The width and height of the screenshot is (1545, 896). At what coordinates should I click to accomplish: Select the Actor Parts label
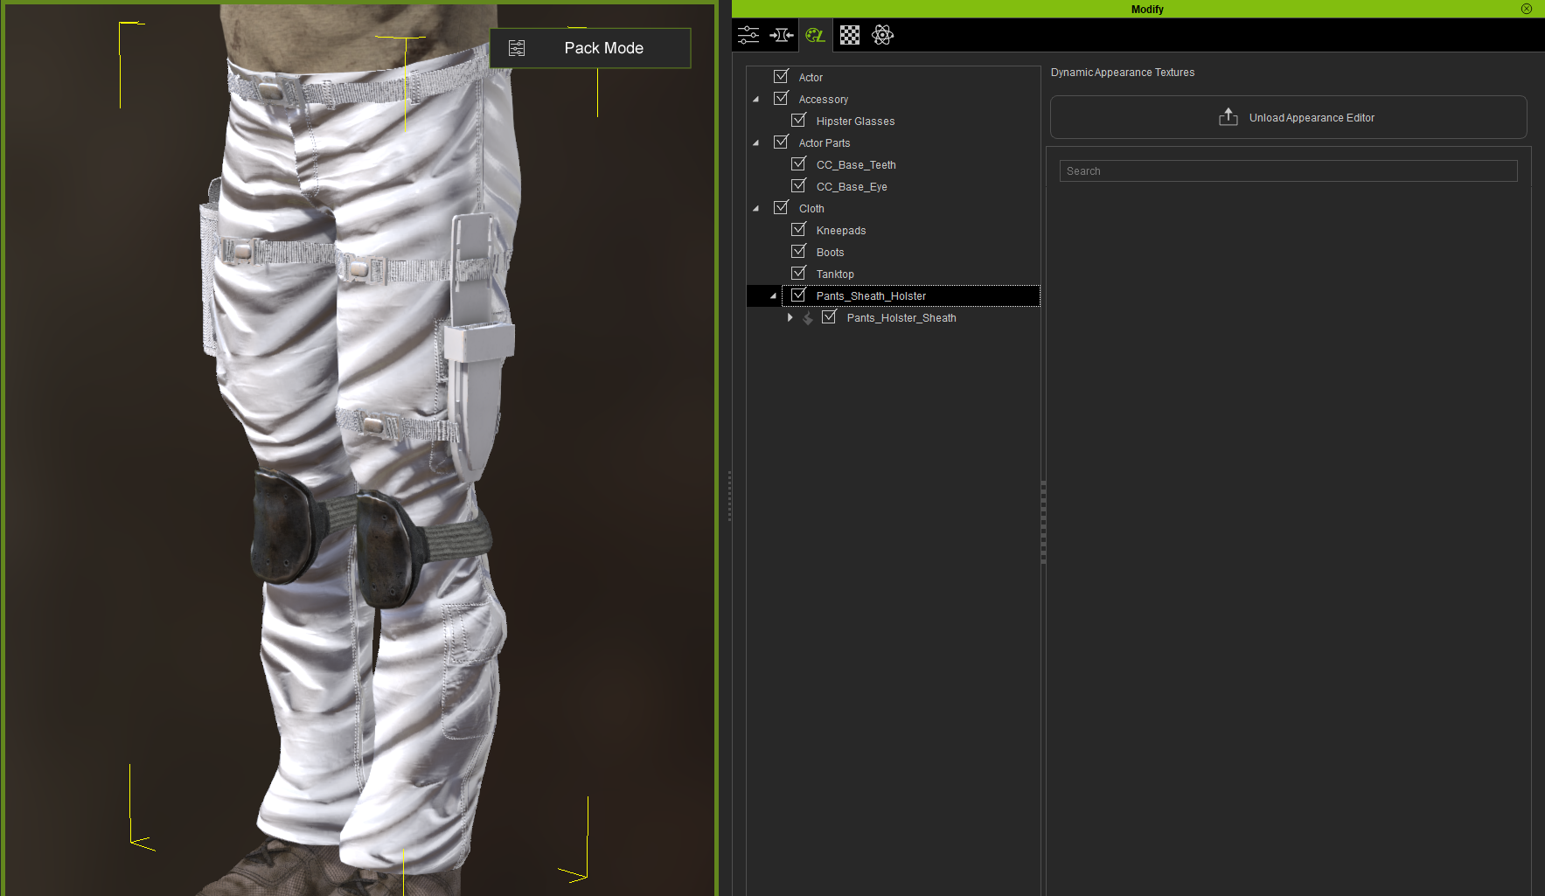point(825,143)
